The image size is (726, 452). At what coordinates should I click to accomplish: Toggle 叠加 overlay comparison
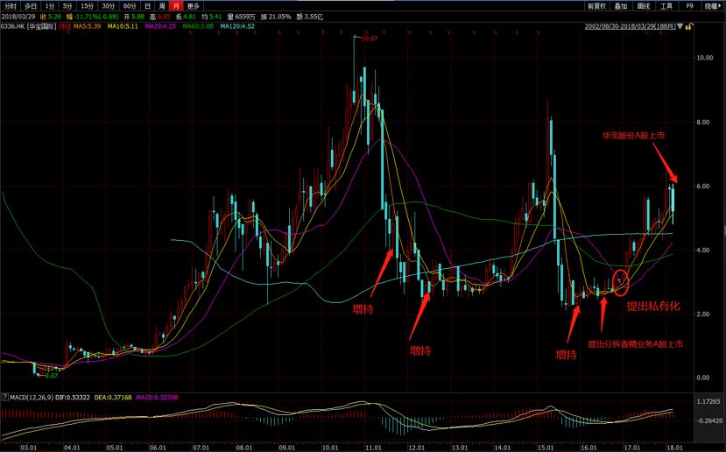620,6
